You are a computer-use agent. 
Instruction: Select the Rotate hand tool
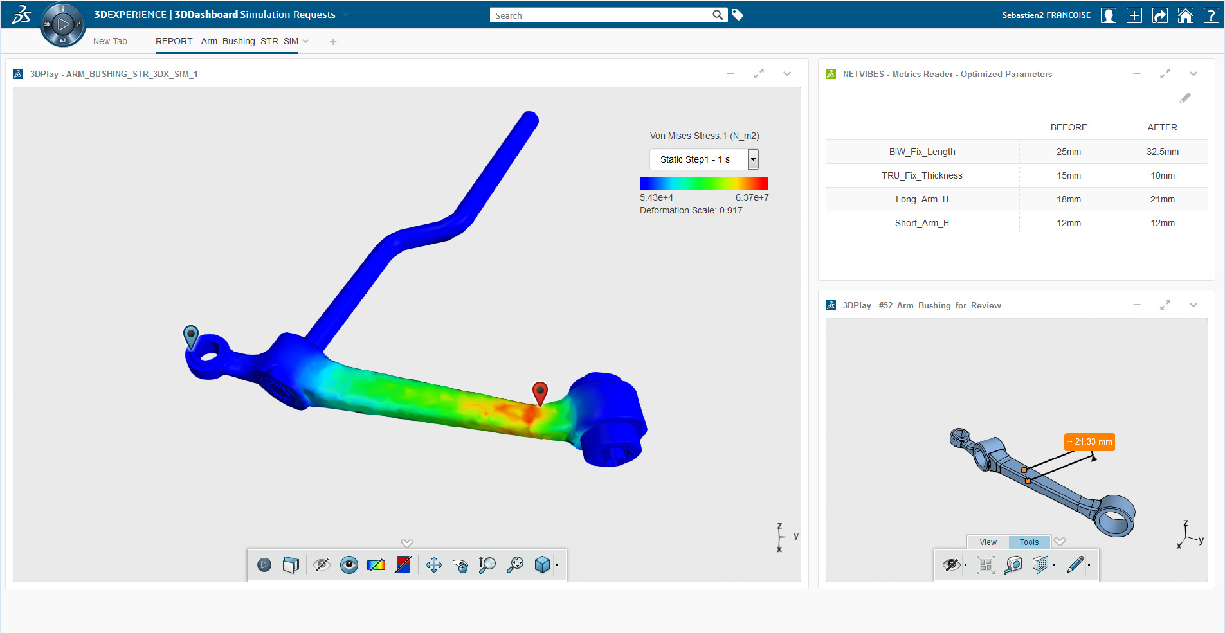[460, 565]
